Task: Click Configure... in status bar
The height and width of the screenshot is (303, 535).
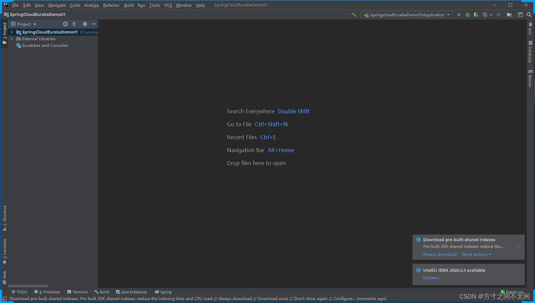Action: [x=344, y=299]
